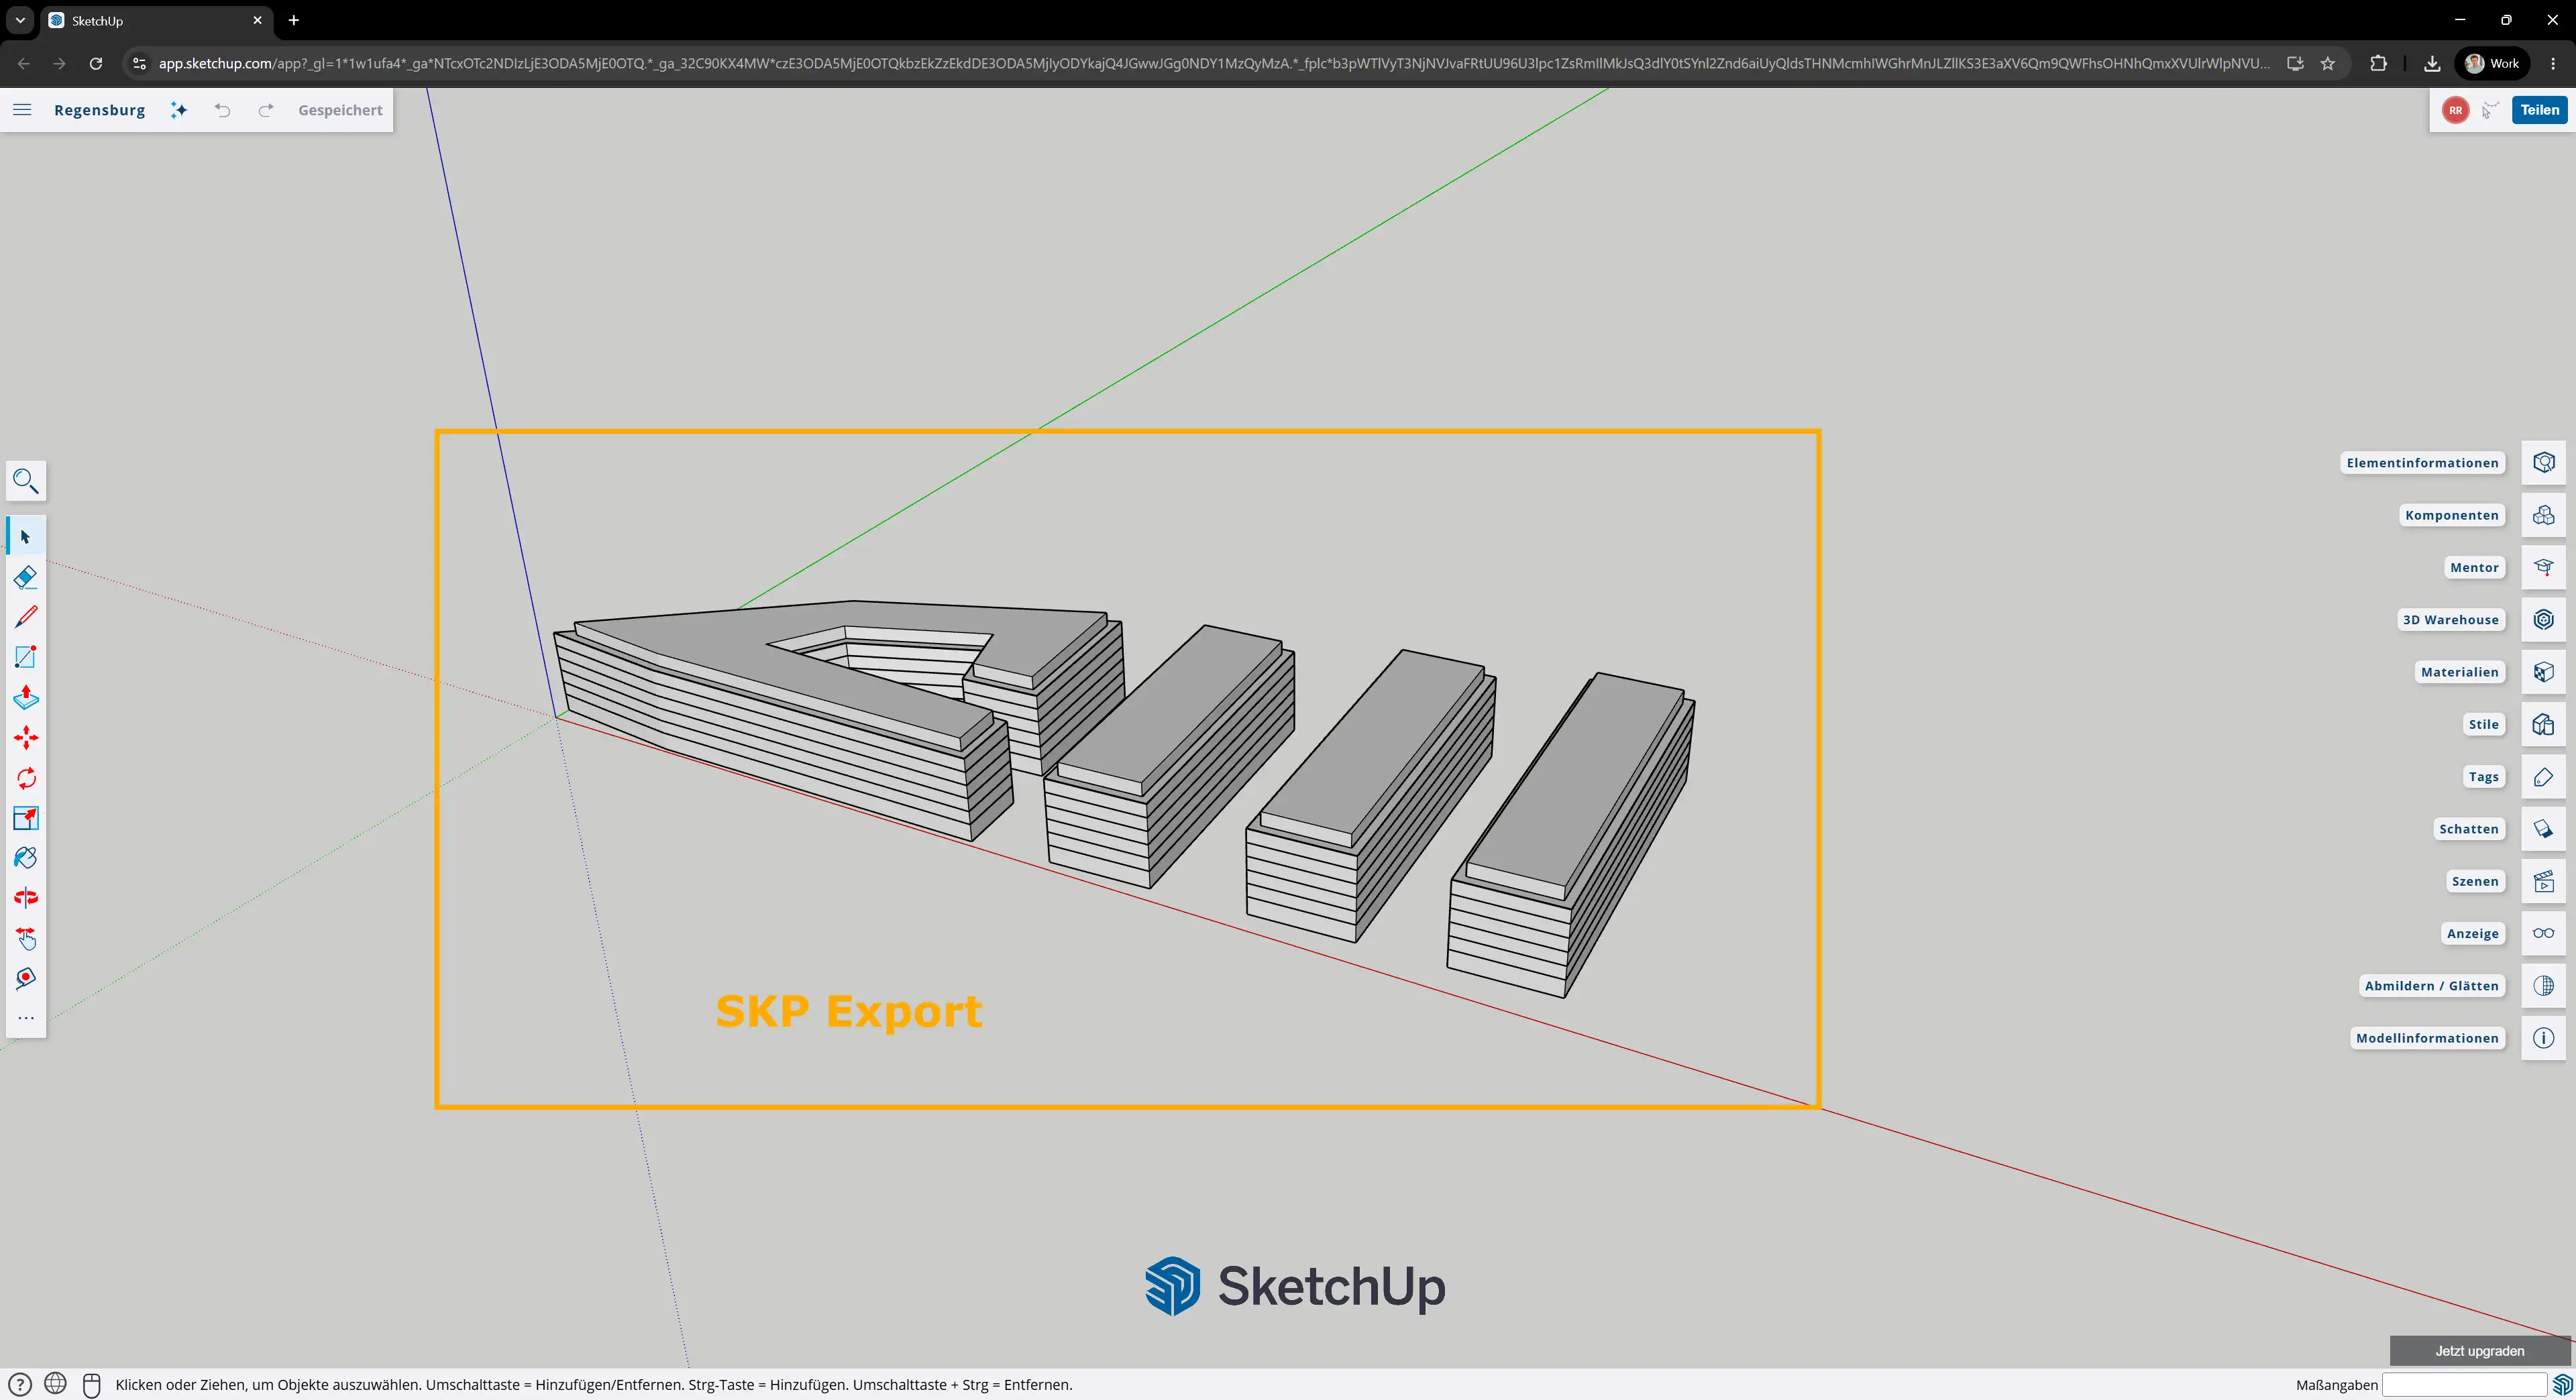Open the Szenen panel icon

pos(2544,882)
